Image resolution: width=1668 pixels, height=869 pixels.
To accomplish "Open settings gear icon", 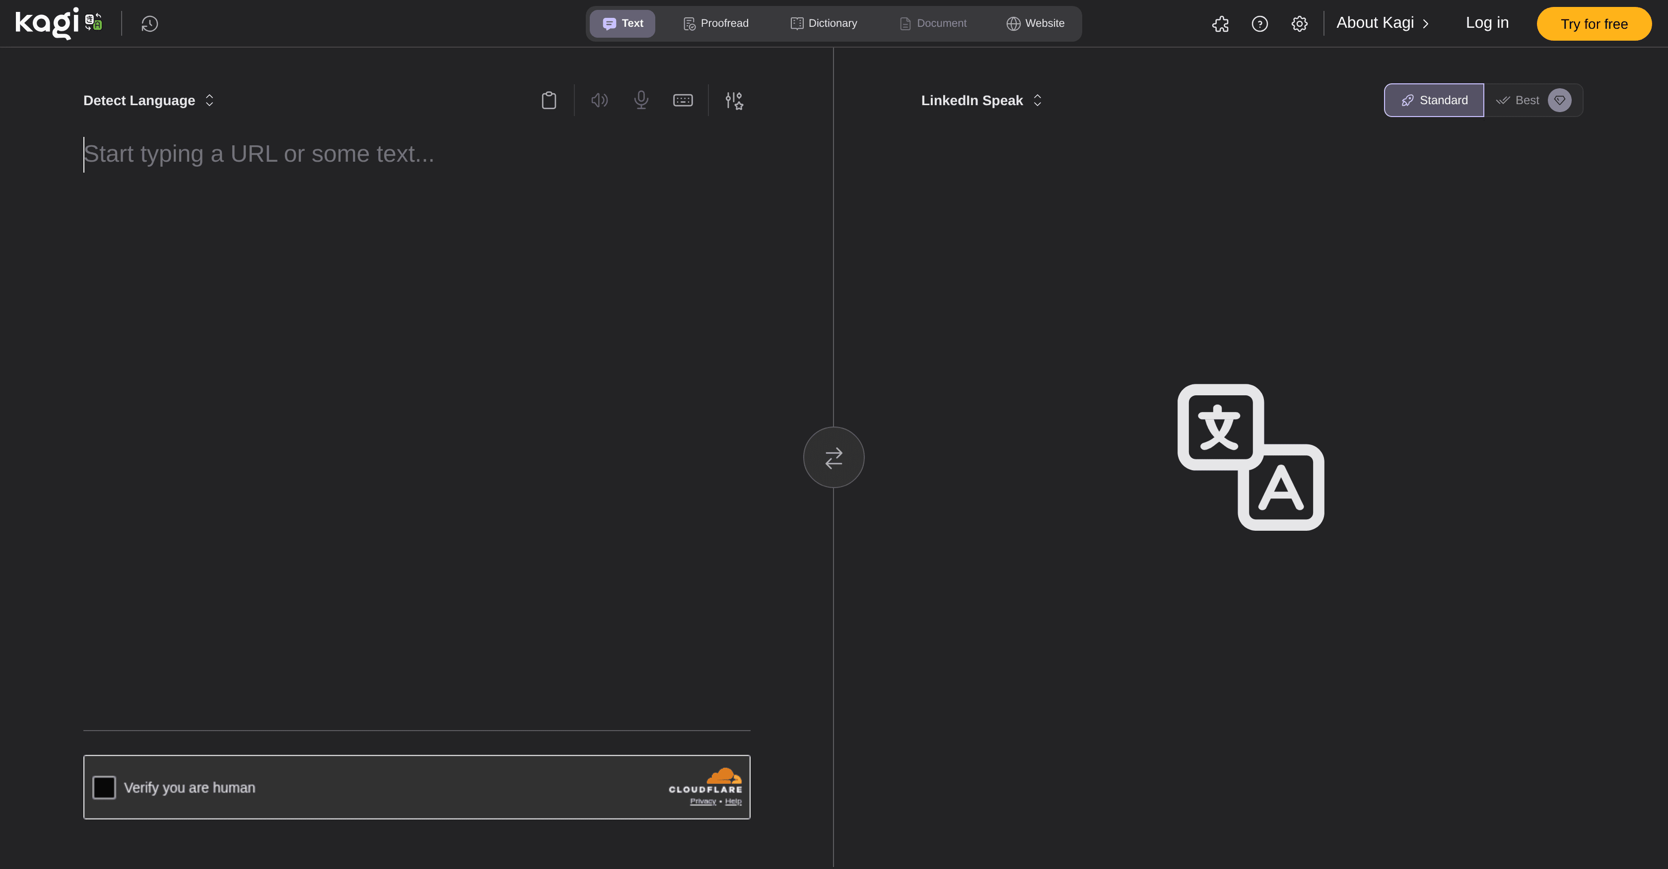I will 1299,24.
